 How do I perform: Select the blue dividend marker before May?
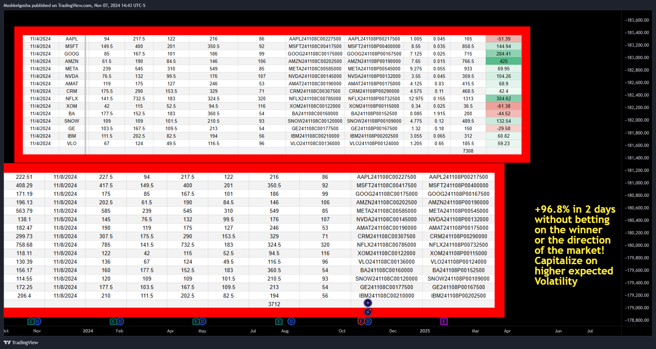tap(203, 321)
